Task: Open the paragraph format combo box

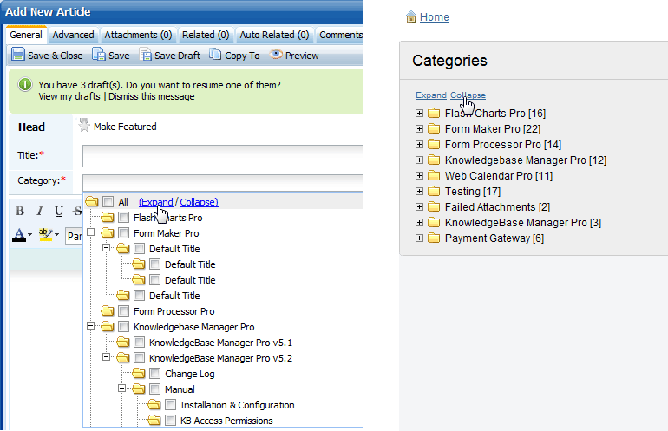Action: 74,236
